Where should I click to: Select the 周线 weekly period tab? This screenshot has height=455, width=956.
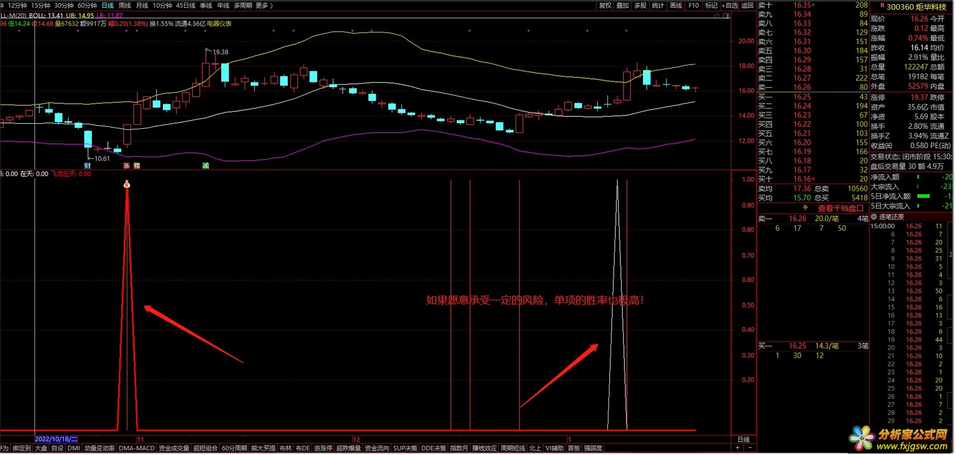[125, 6]
